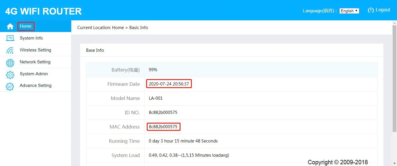Click the 4G WIFI ROUTER title
This screenshot has height=166, width=397.
43,11
